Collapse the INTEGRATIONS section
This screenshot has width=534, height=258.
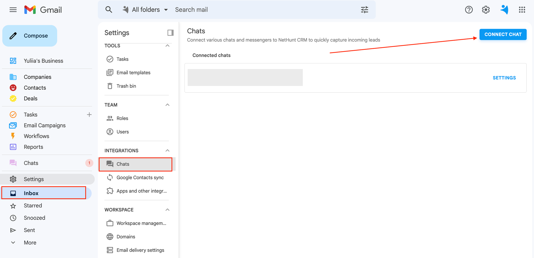167,151
